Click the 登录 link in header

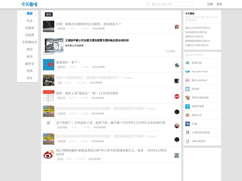click(219, 4)
